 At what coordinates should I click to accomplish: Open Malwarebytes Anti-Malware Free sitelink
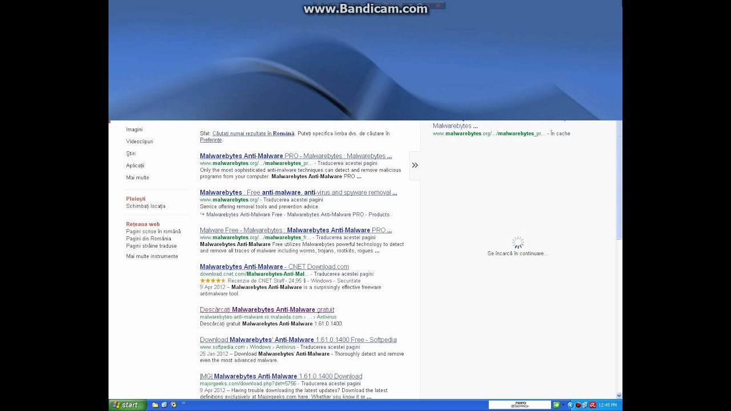[244, 215]
